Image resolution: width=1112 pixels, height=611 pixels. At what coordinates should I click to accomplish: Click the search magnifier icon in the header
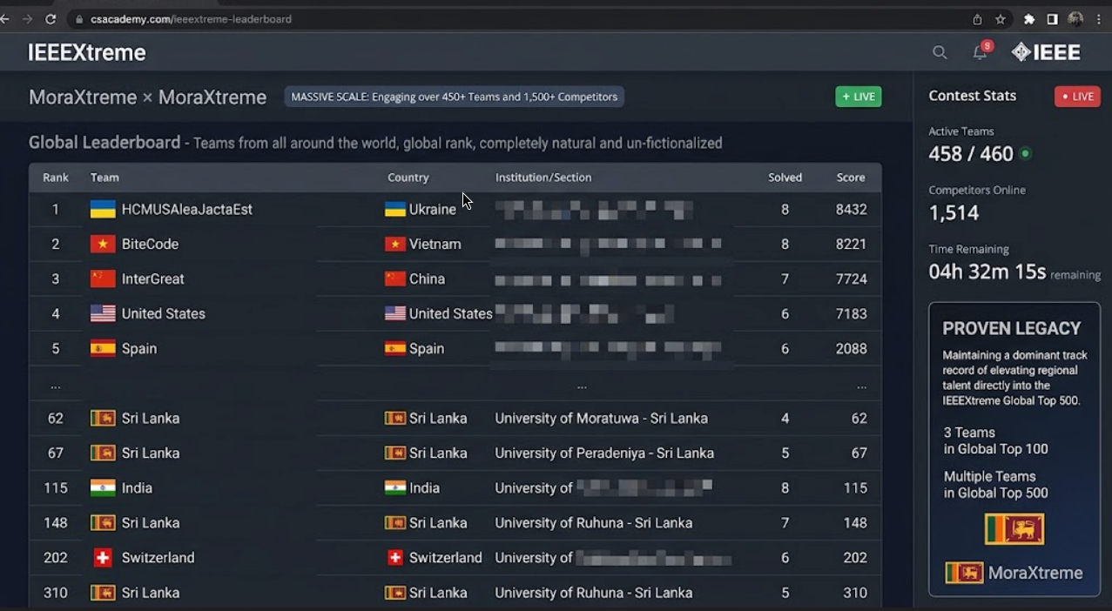940,53
